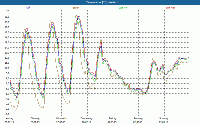Click the Dienstag day label
Image resolution: width=200 pixels, height=125 pixels.
[x=35, y=118]
